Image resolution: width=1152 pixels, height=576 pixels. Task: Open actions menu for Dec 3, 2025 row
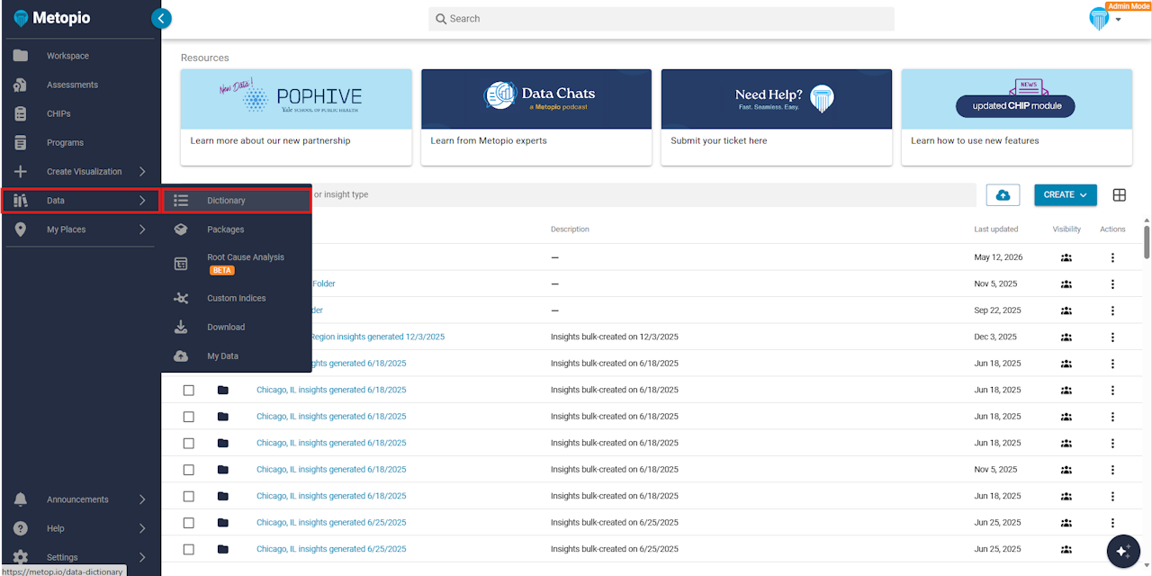[x=1112, y=337]
